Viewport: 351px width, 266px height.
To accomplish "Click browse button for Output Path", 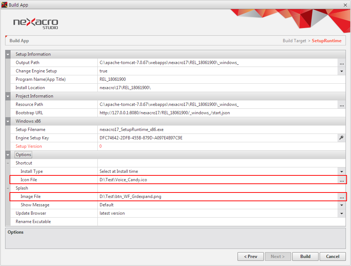I will click(x=342, y=63).
